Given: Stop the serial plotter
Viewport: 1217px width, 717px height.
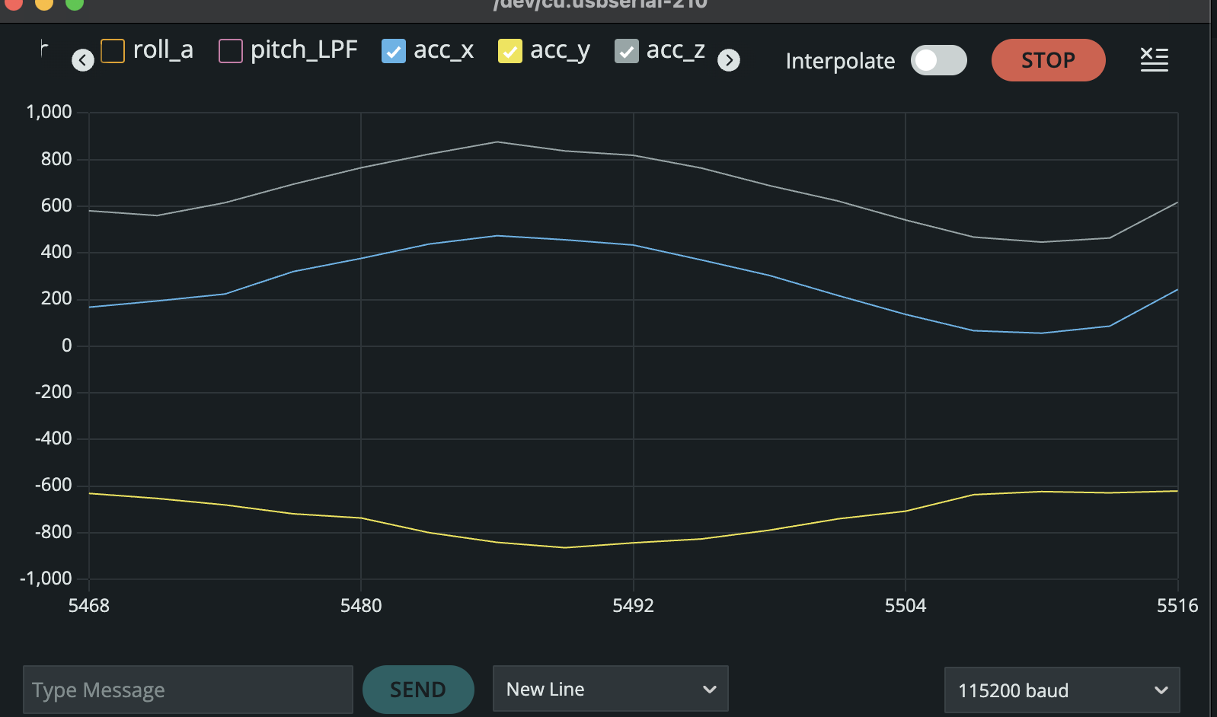Looking at the screenshot, I should 1048,60.
